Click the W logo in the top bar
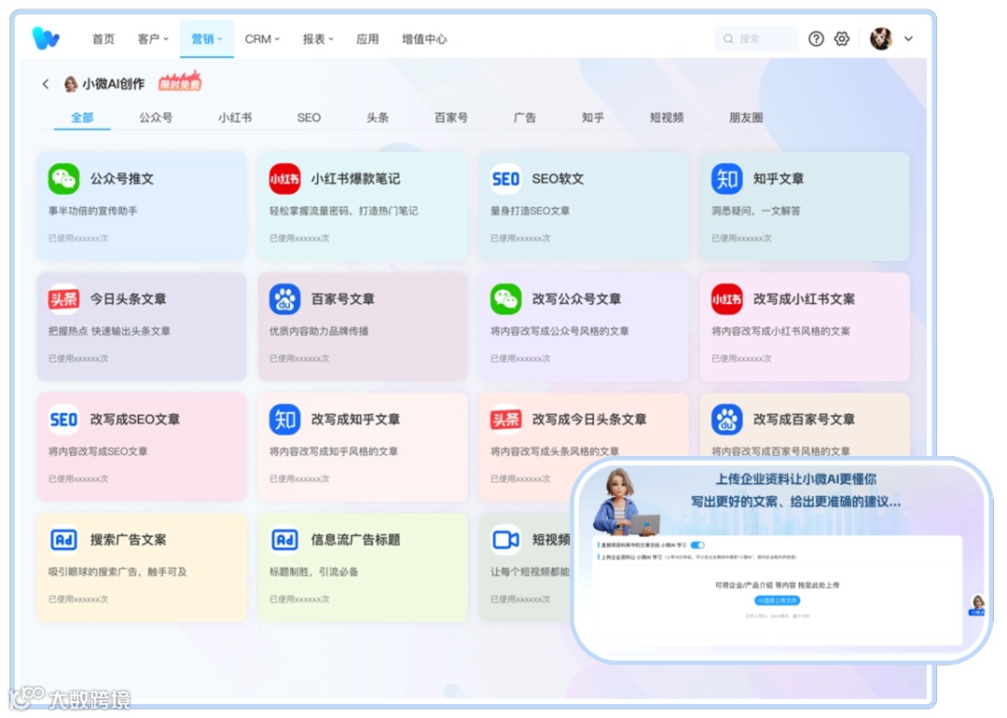 pos(46,38)
